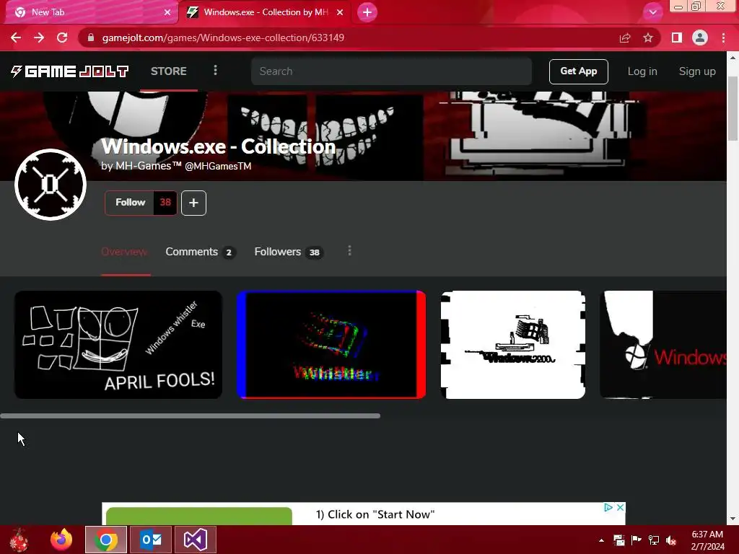Open the STORE section
Viewport: 739px width, 554px height.
169,71
